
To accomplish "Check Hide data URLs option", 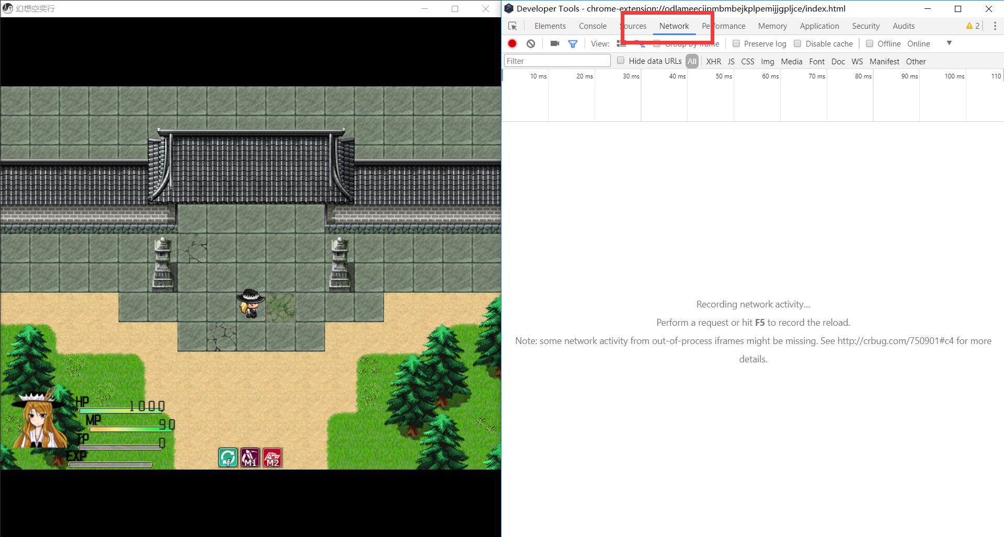I will [x=621, y=61].
